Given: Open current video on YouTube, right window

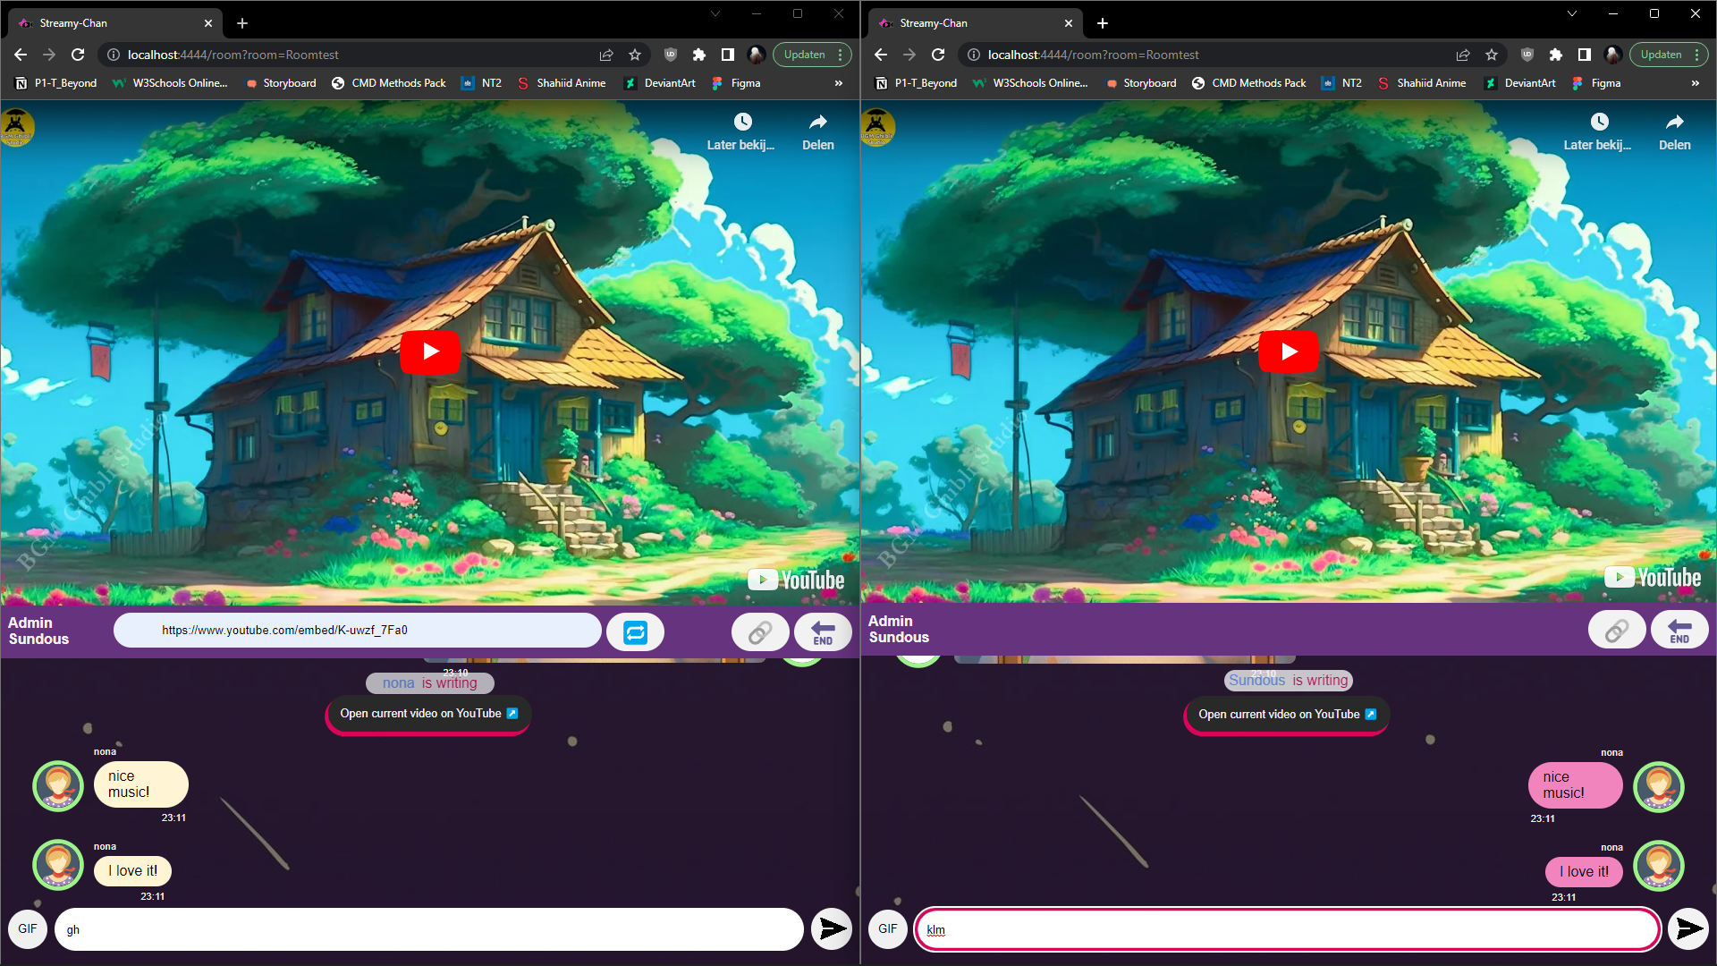Looking at the screenshot, I should [1287, 715].
